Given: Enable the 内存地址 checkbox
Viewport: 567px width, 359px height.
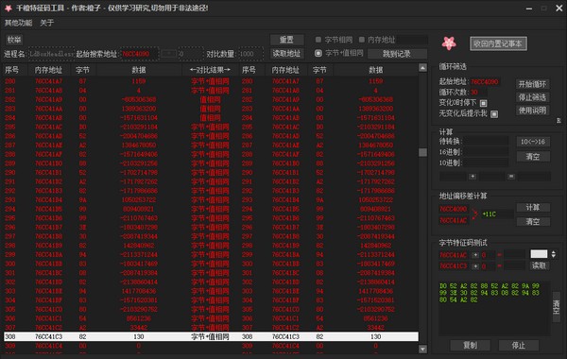Looking at the screenshot, I should (x=362, y=40).
